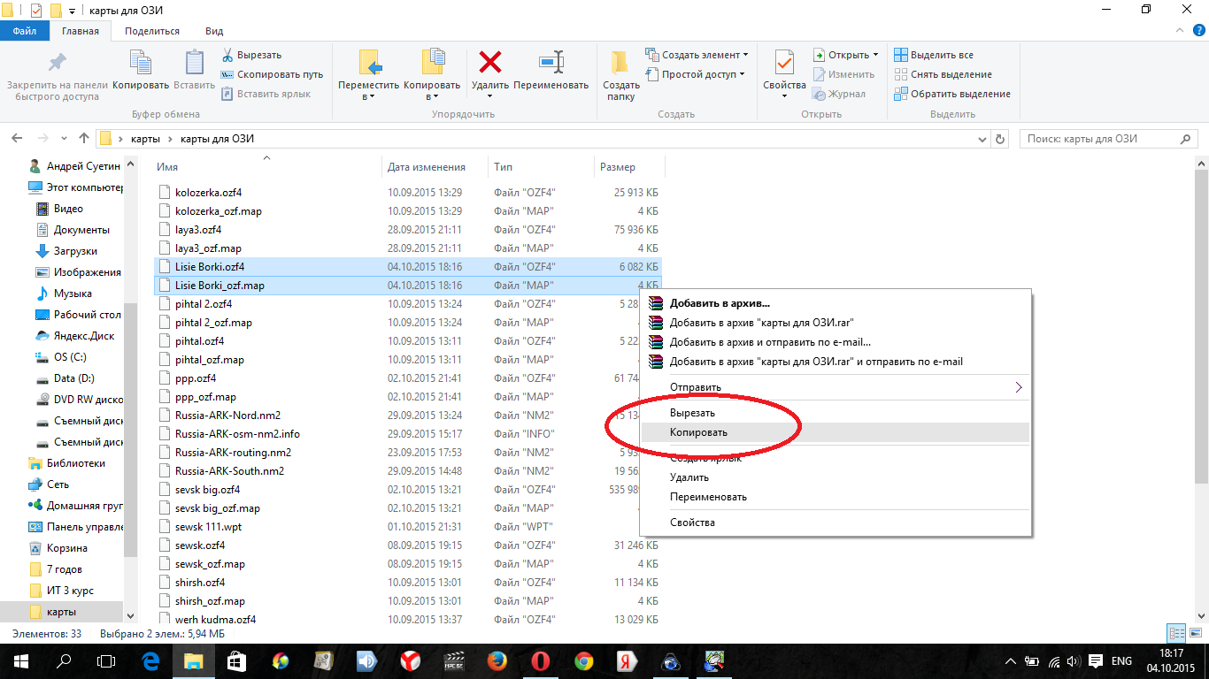Click the Переместить в ribbon icon
Image resolution: width=1209 pixels, height=679 pixels.
coord(368,64)
